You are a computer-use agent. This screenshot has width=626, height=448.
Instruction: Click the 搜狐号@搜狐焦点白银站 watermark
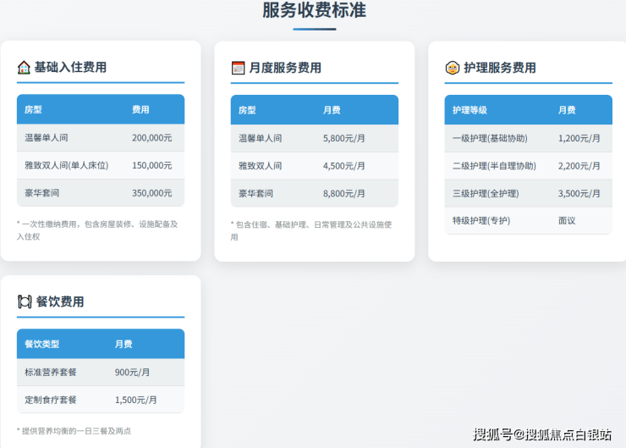(x=541, y=434)
